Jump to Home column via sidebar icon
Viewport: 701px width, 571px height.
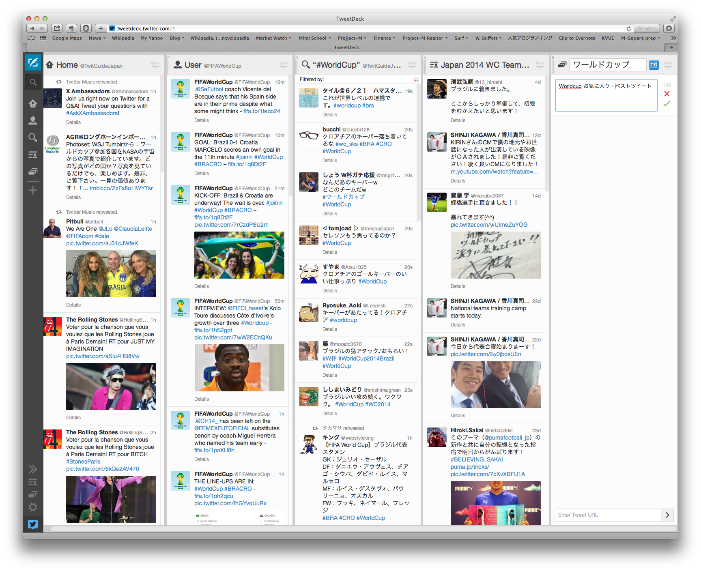coord(33,104)
